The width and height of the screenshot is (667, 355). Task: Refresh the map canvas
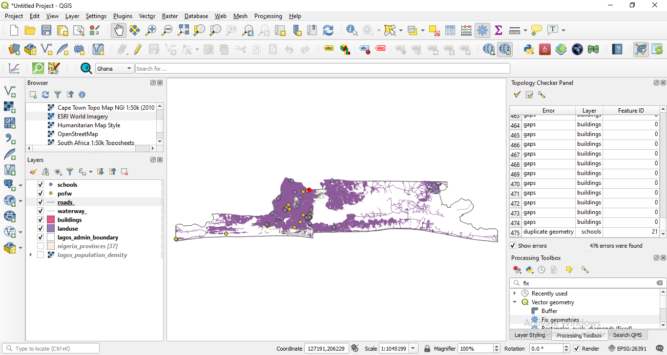pos(328,30)
